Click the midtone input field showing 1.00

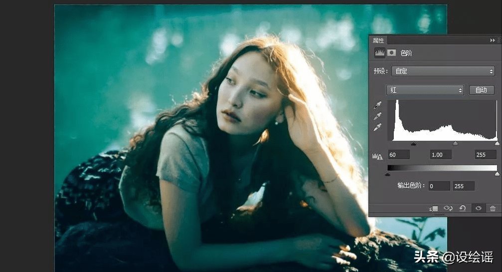point(441,155)
